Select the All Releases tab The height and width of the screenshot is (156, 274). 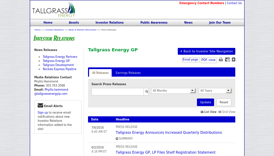100,73
